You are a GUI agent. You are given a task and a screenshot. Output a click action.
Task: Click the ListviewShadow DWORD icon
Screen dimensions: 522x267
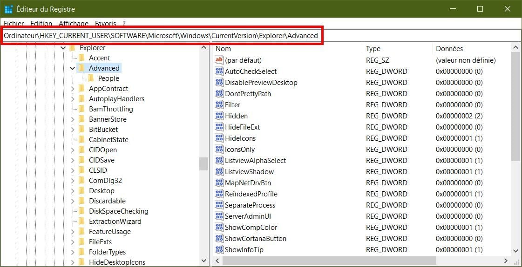(x=219, y=171)
